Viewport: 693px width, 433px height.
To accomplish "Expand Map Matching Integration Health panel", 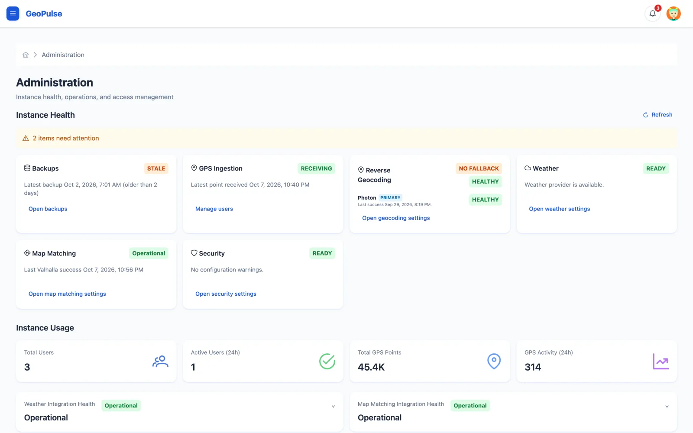I will [667, 407].
